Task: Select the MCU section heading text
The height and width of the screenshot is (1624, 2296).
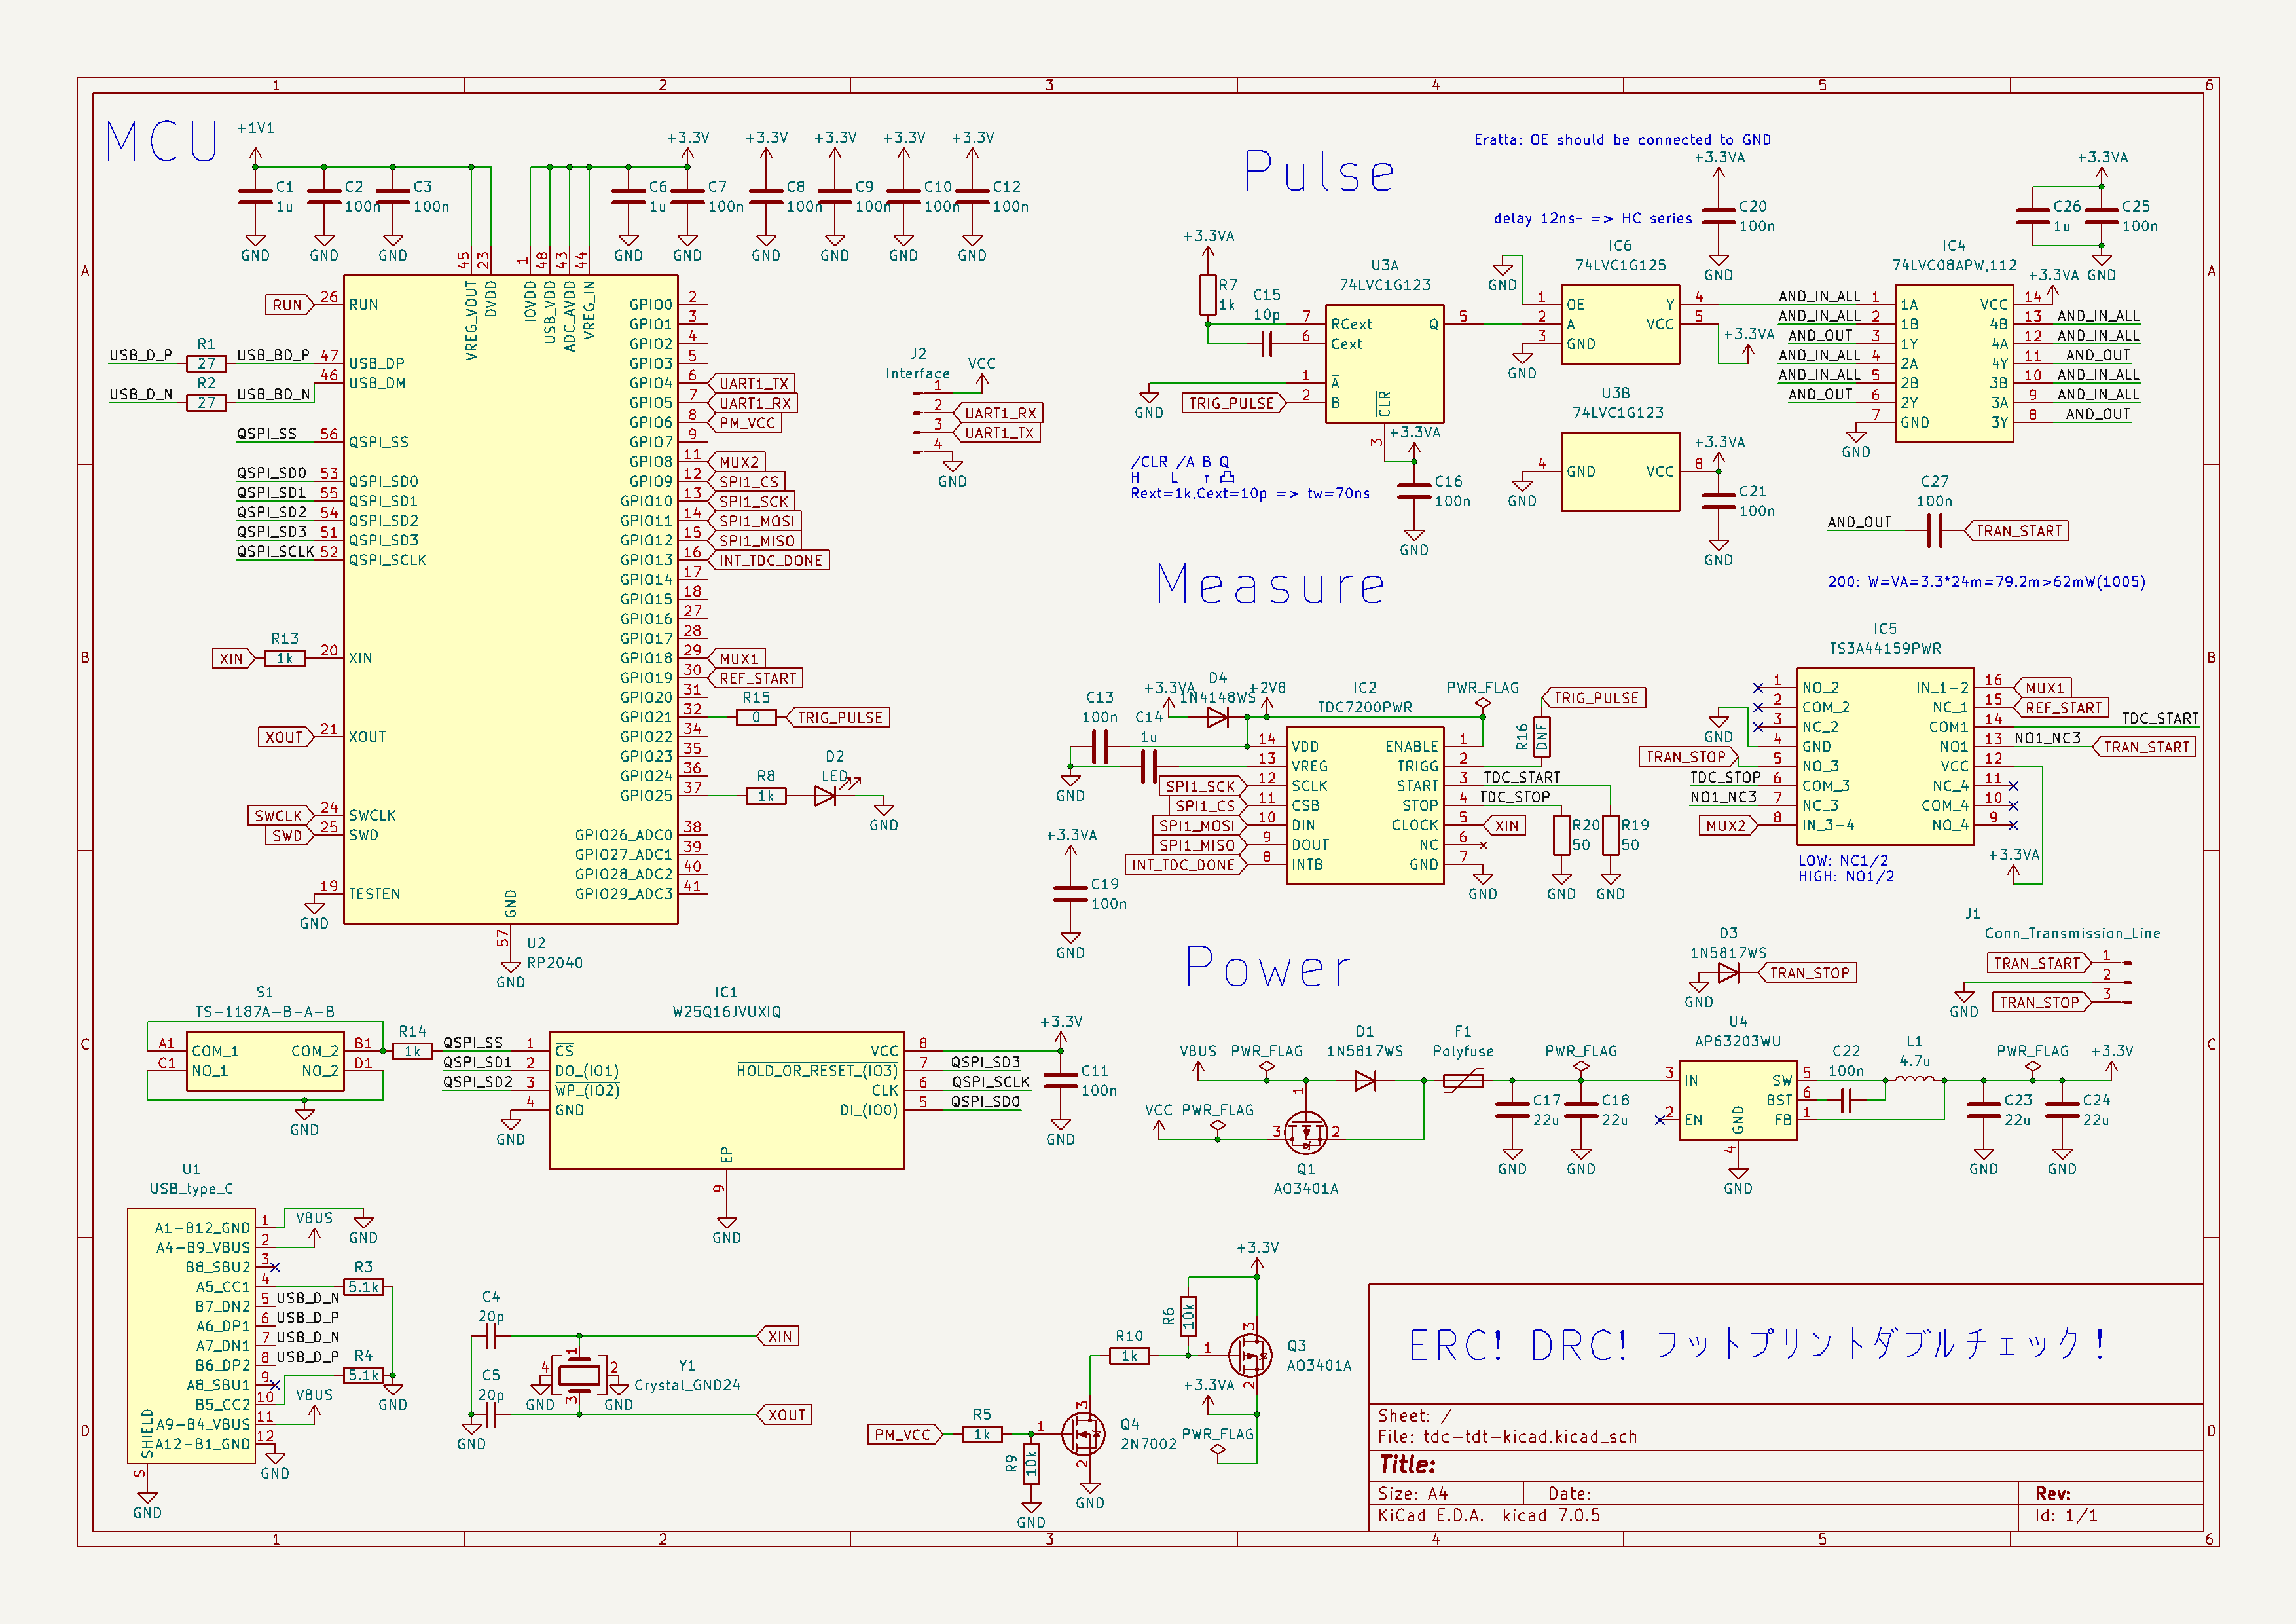Action: (162, 142)
